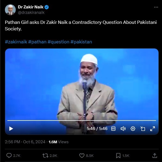
Task: Click the share upload icon
Action: tap(155, 155)
